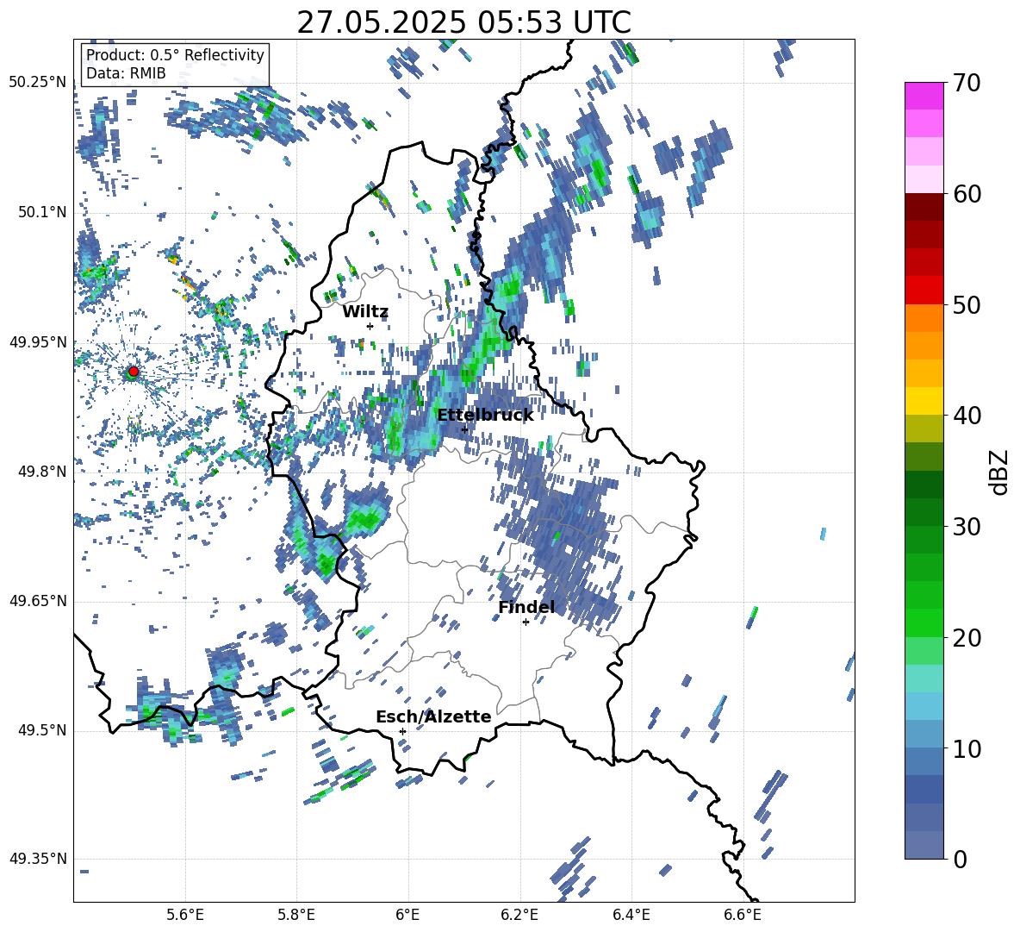Click the 6.4°E longitude label
This screenshot has height=932, width=1020.
coord(631,915)
